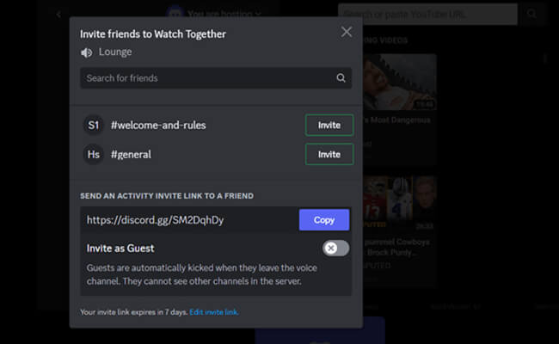The height and width of the screenshot is (344, 559).
Task: Click the Send an activity invite link heading
Action: click(167, 196)
